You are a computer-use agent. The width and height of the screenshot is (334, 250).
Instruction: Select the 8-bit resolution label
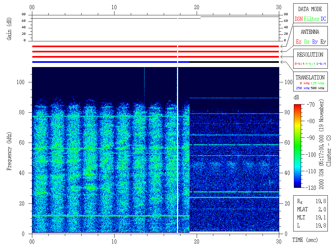click(x=300, y=64)
